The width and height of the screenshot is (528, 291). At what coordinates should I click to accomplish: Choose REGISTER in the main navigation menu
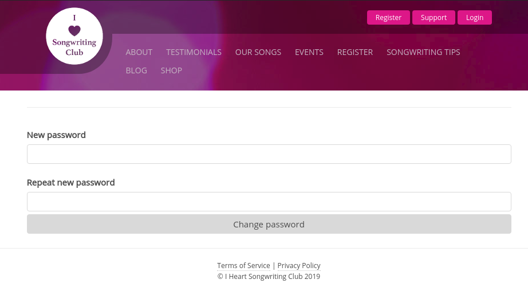[354, 52]
